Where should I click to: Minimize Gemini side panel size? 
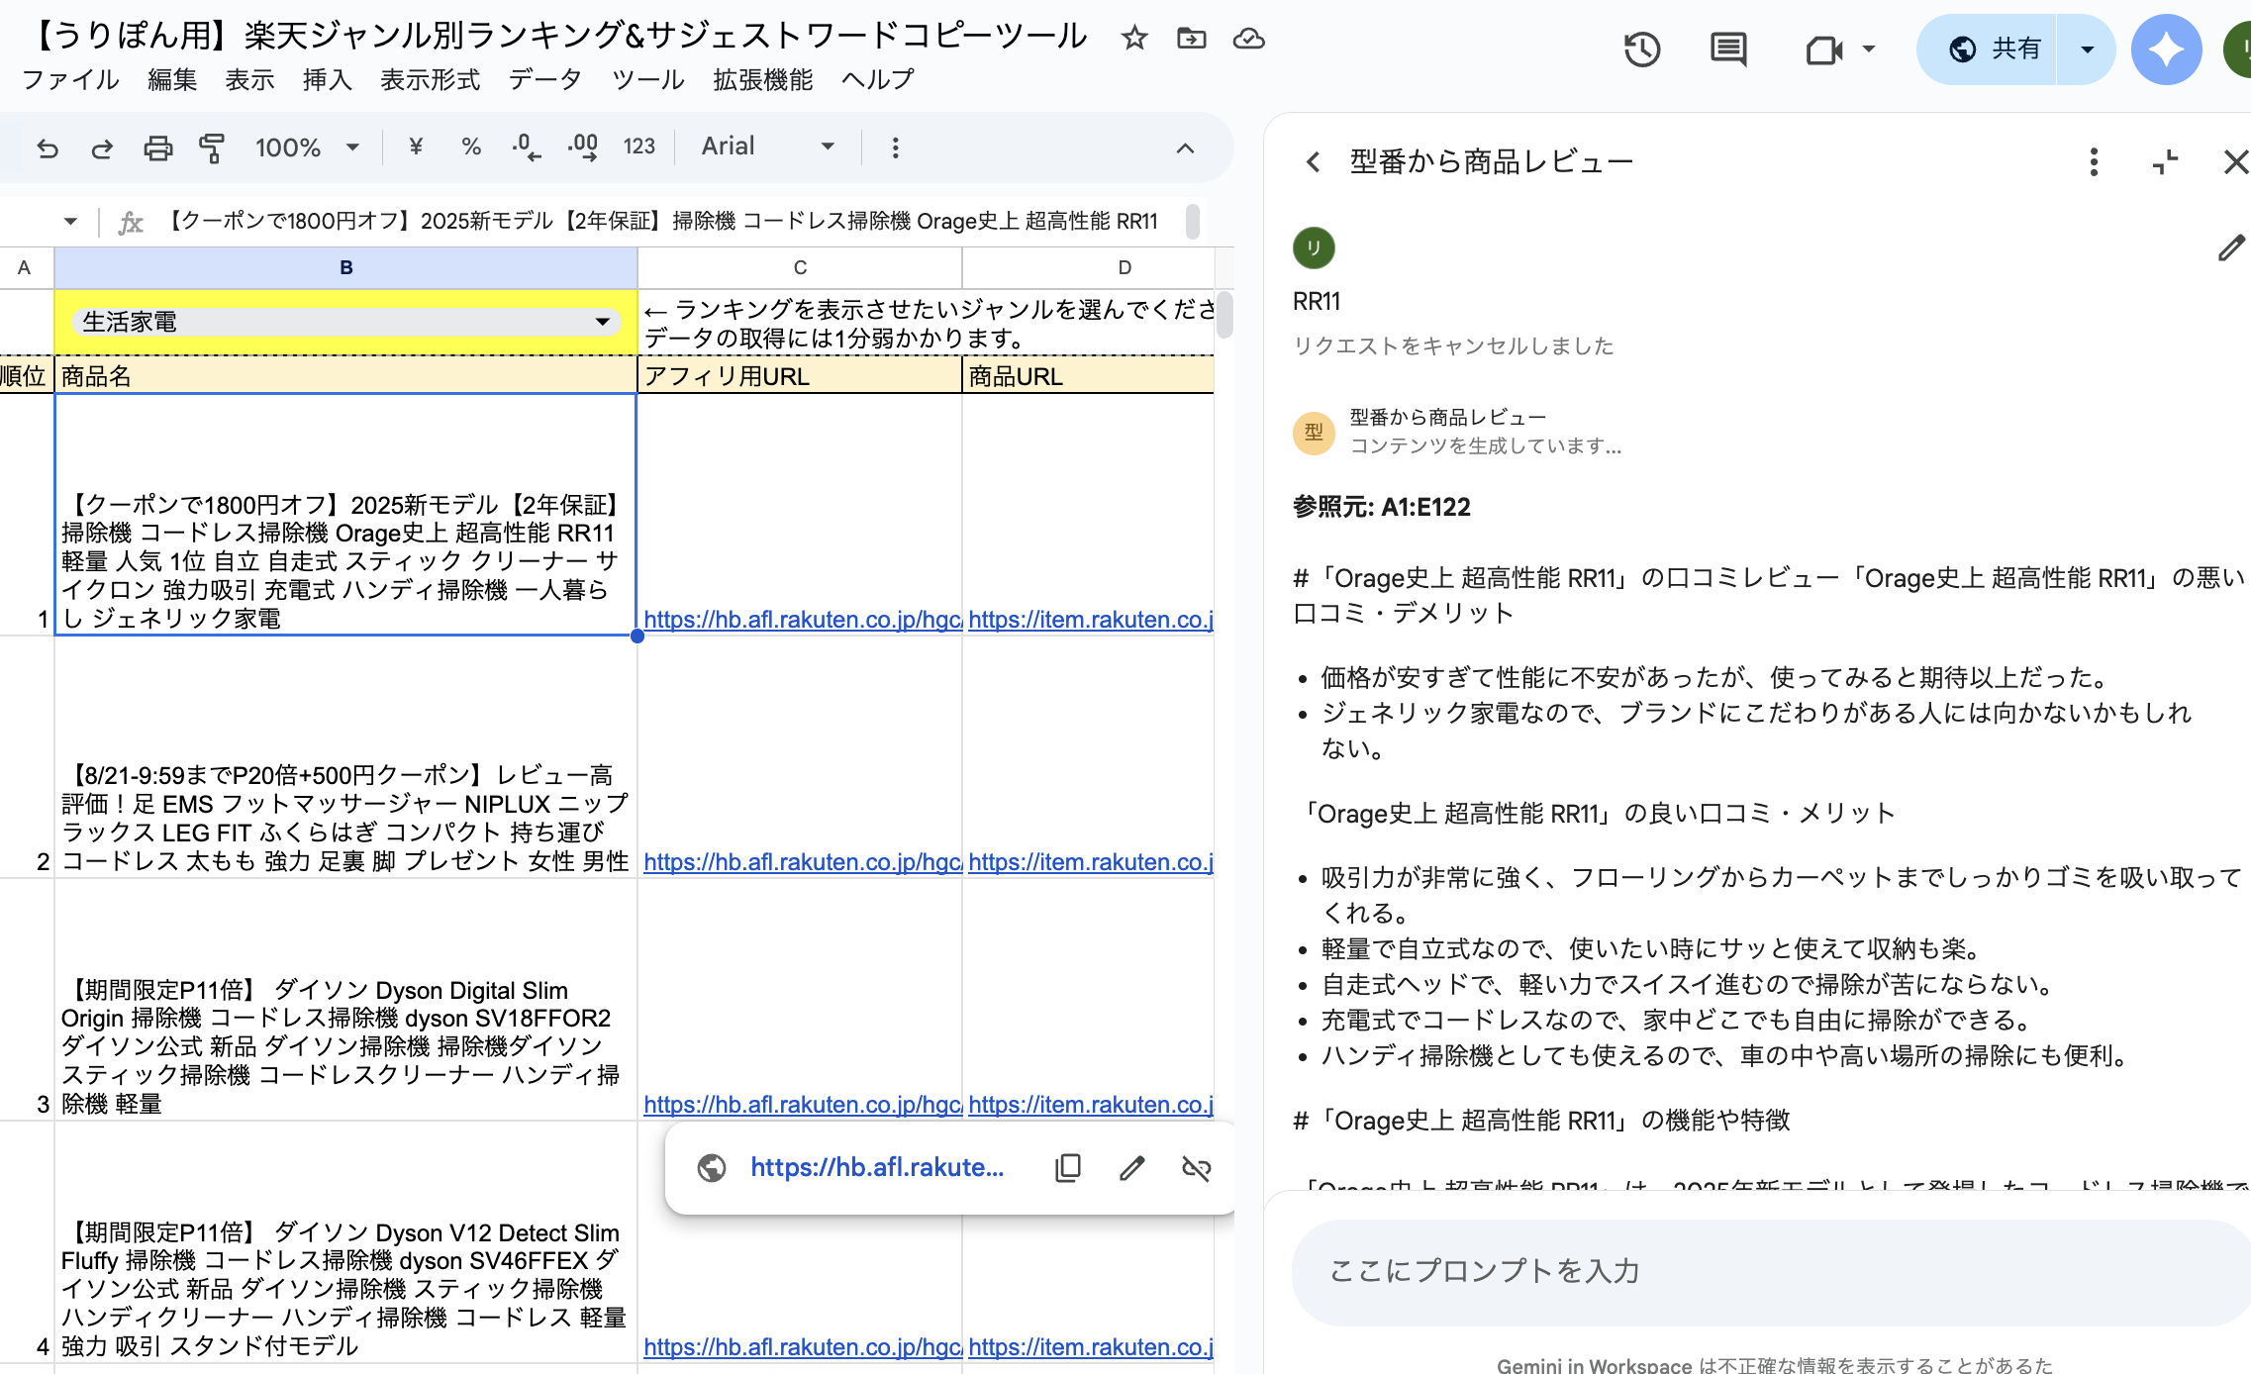2166,161
